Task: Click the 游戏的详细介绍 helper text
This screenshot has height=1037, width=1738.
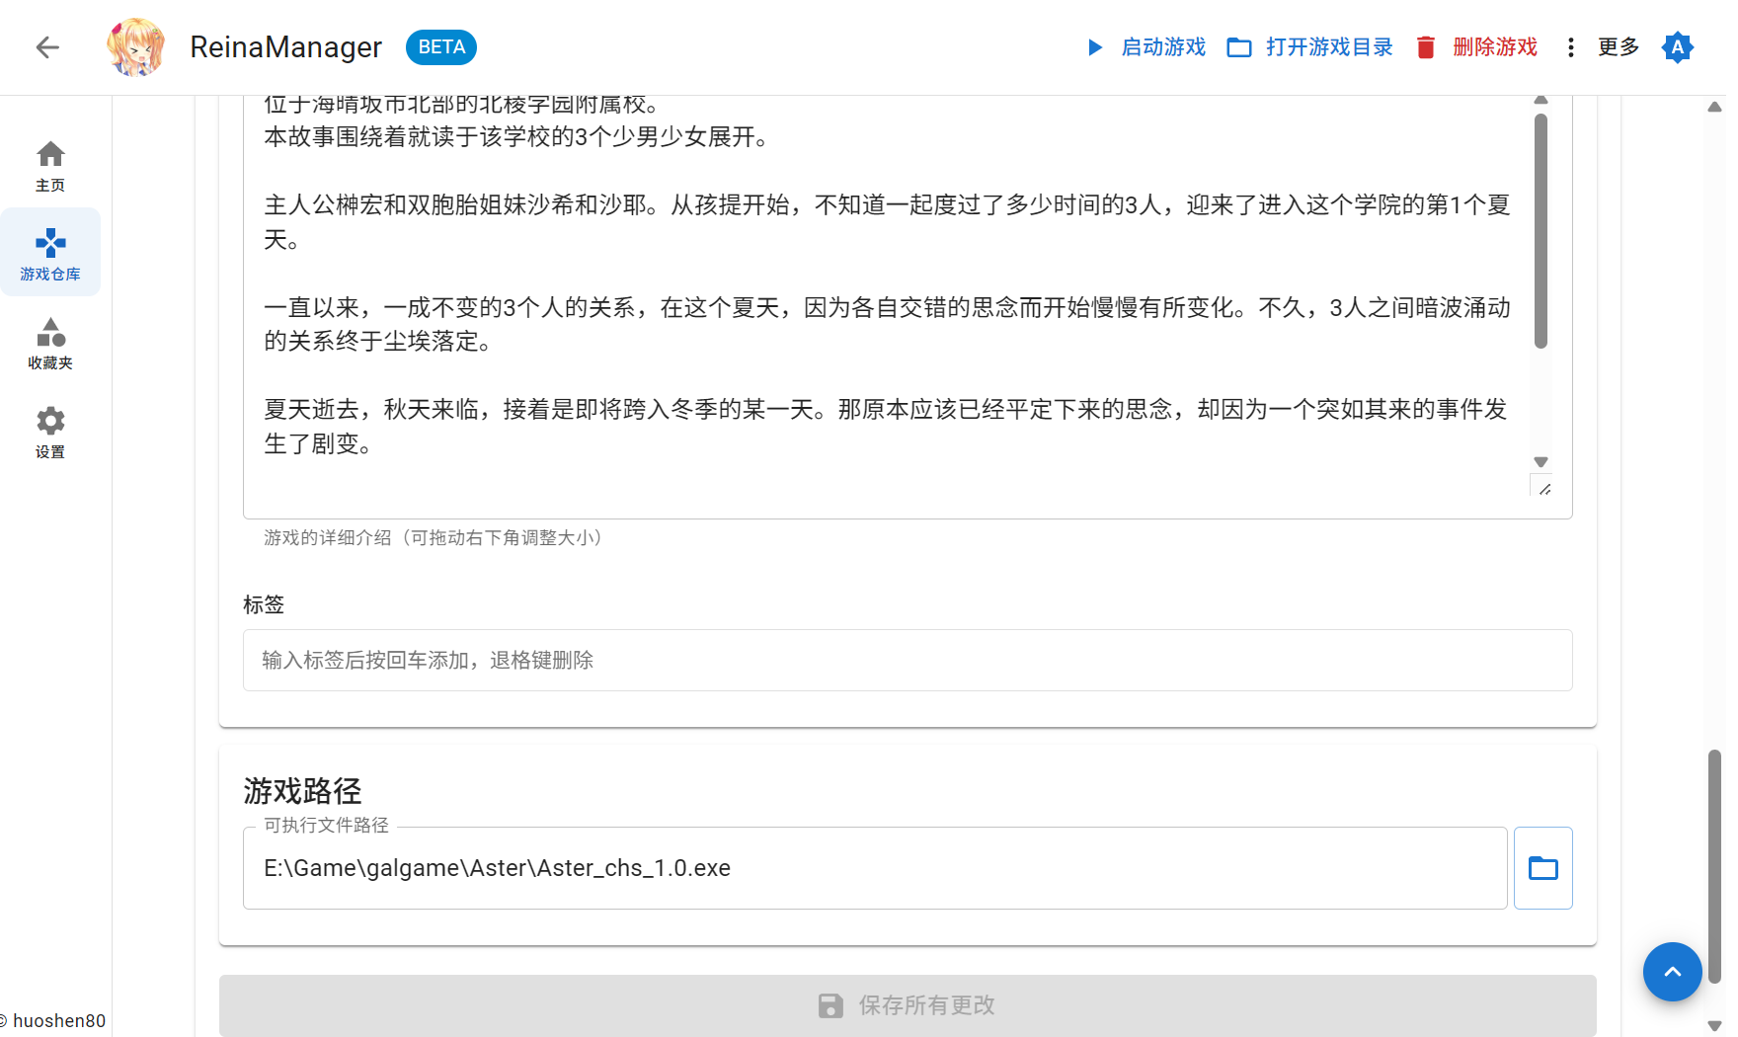Action: tap(434, 537)
